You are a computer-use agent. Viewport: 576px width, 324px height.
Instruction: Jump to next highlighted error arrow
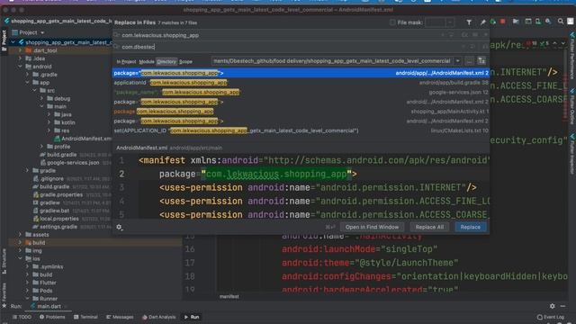coord(562,44)
